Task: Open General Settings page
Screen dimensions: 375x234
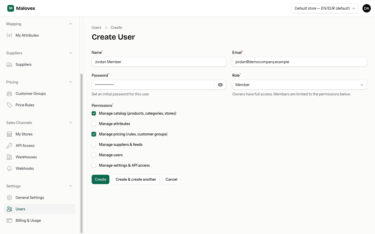Action: click(40, 198)
